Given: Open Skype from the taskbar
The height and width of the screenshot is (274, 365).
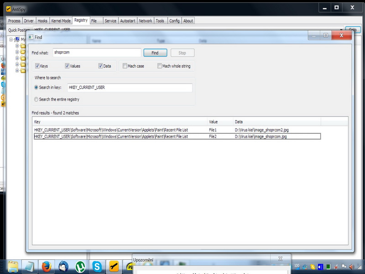Looking at the screenshot, I should point(97,266).
